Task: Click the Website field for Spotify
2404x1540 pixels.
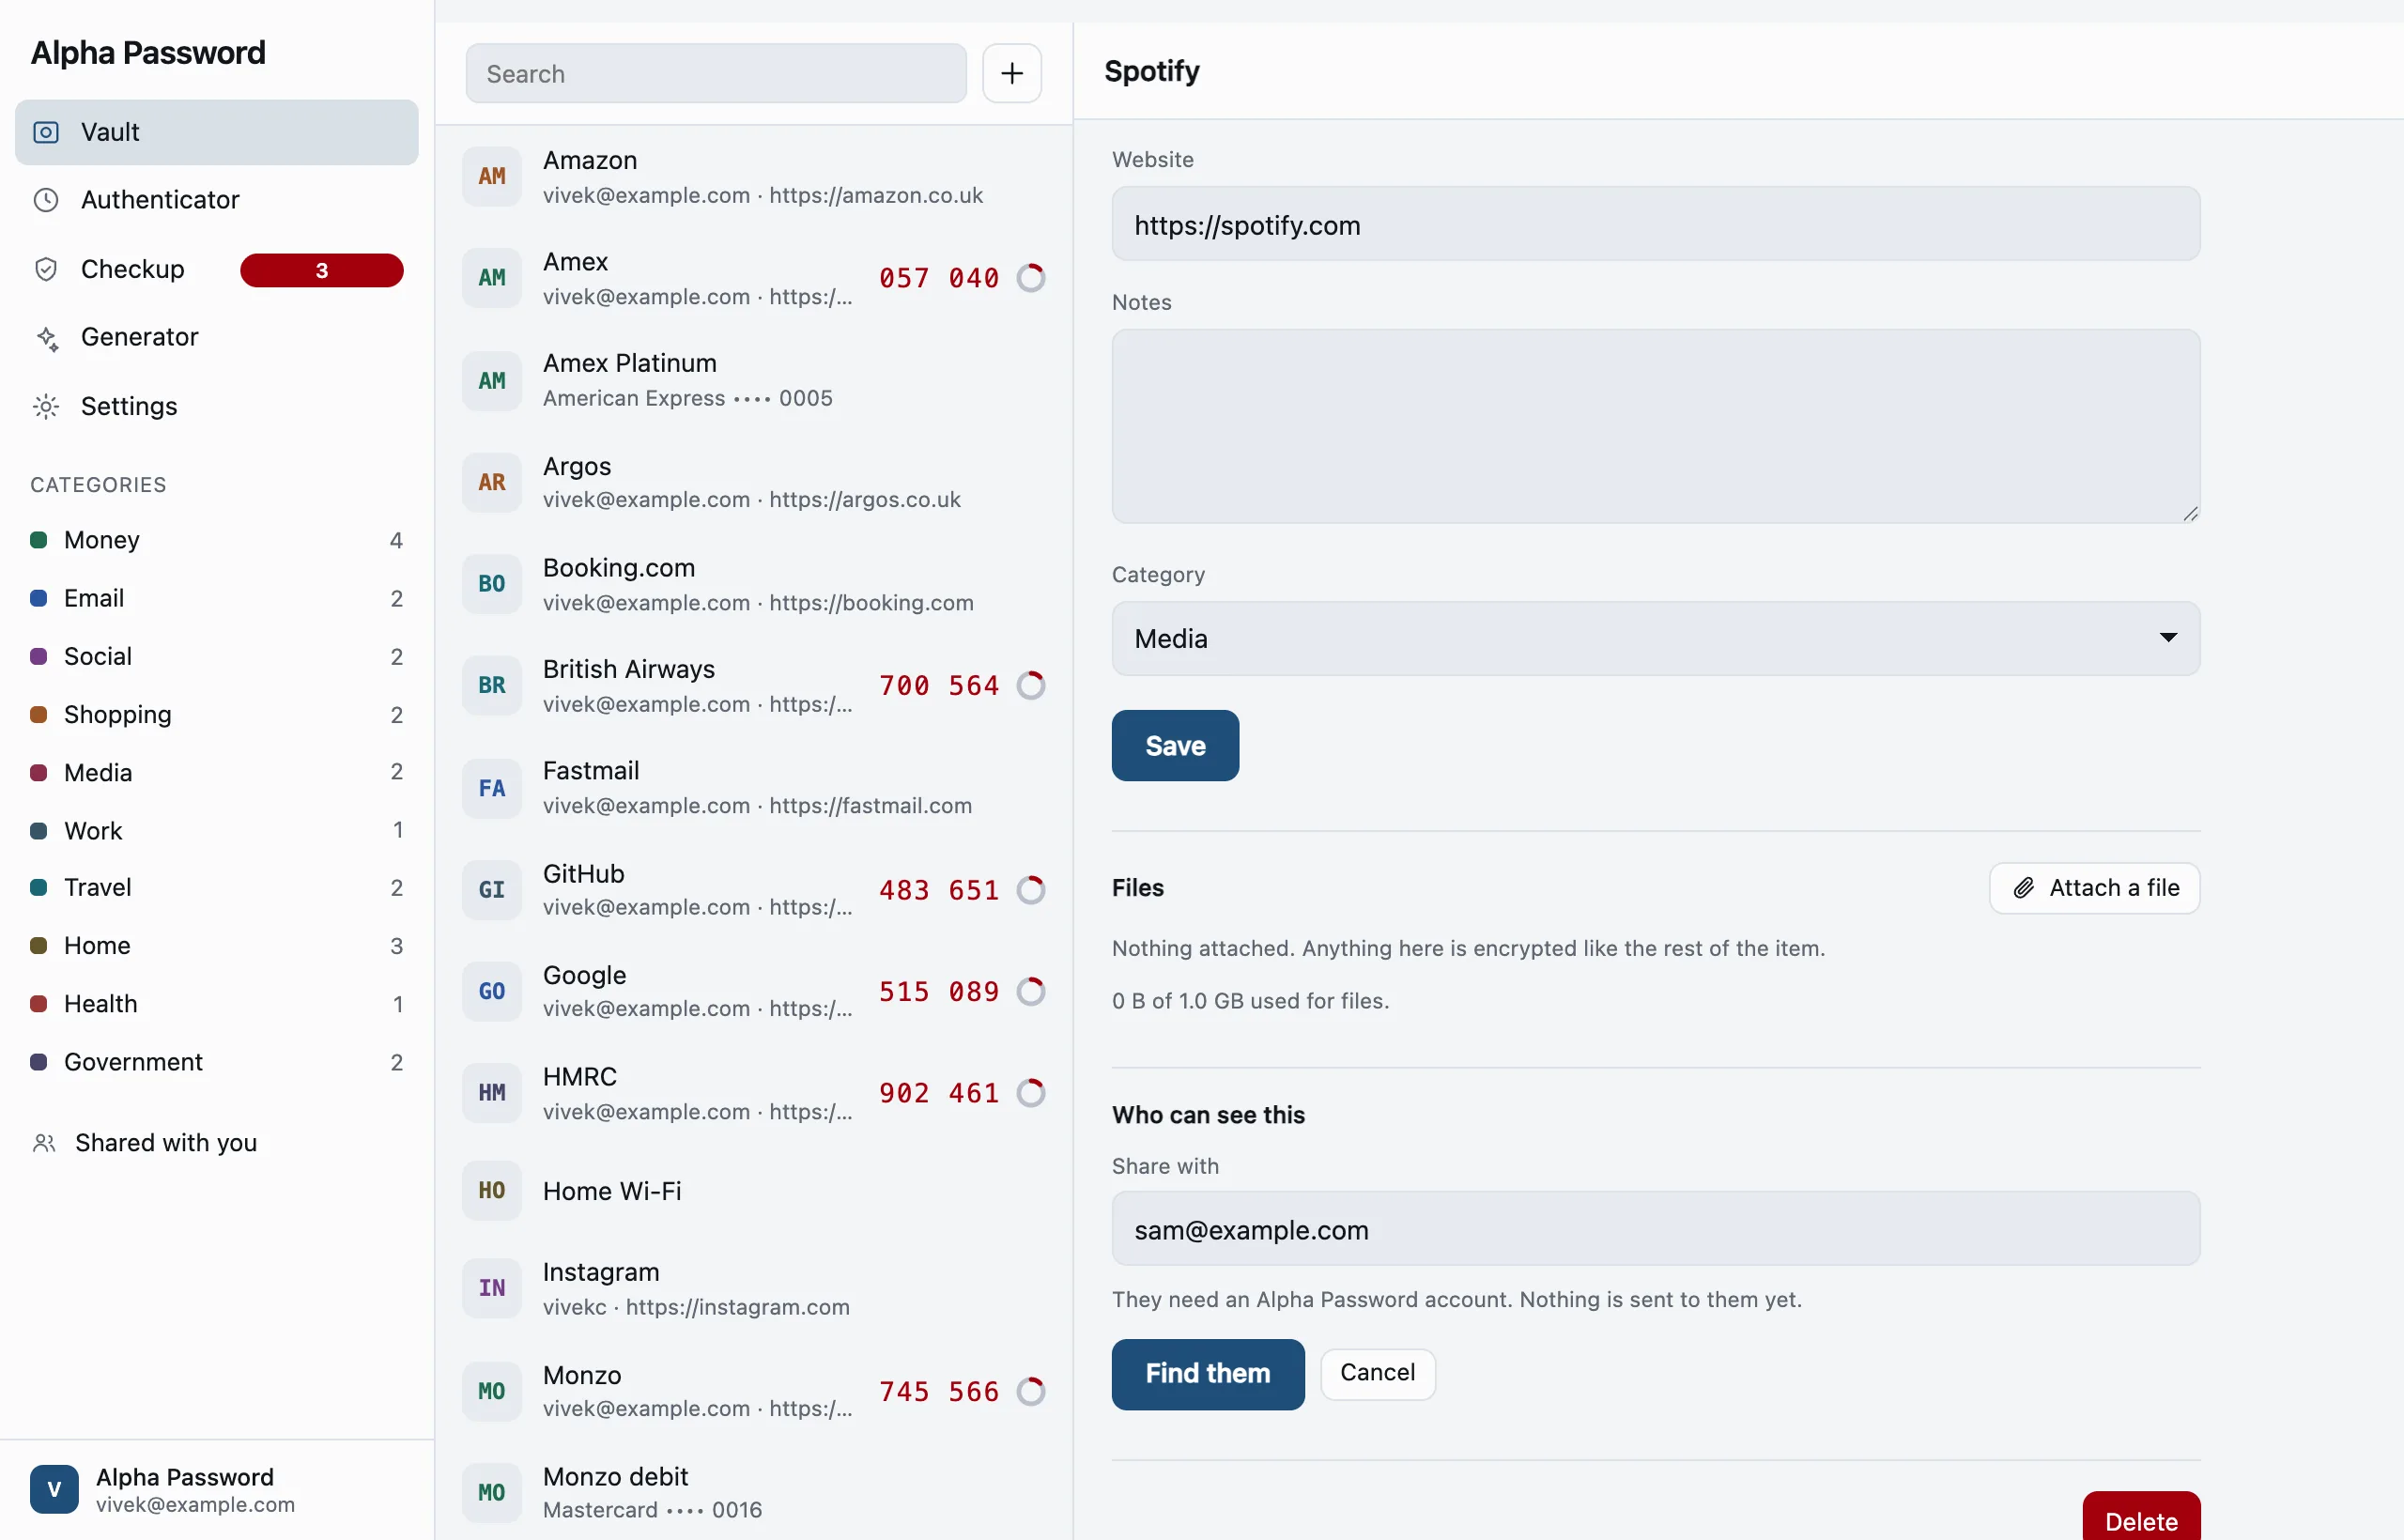Action: [1655, 224]
